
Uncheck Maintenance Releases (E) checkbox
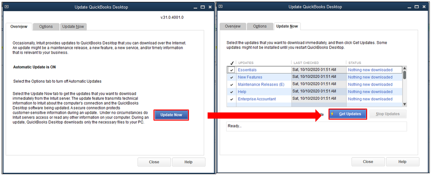[x=231, y=85]
